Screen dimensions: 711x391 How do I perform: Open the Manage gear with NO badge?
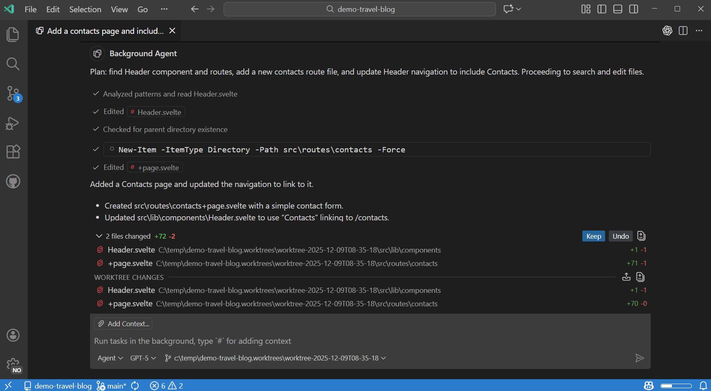tap(13, 364)
